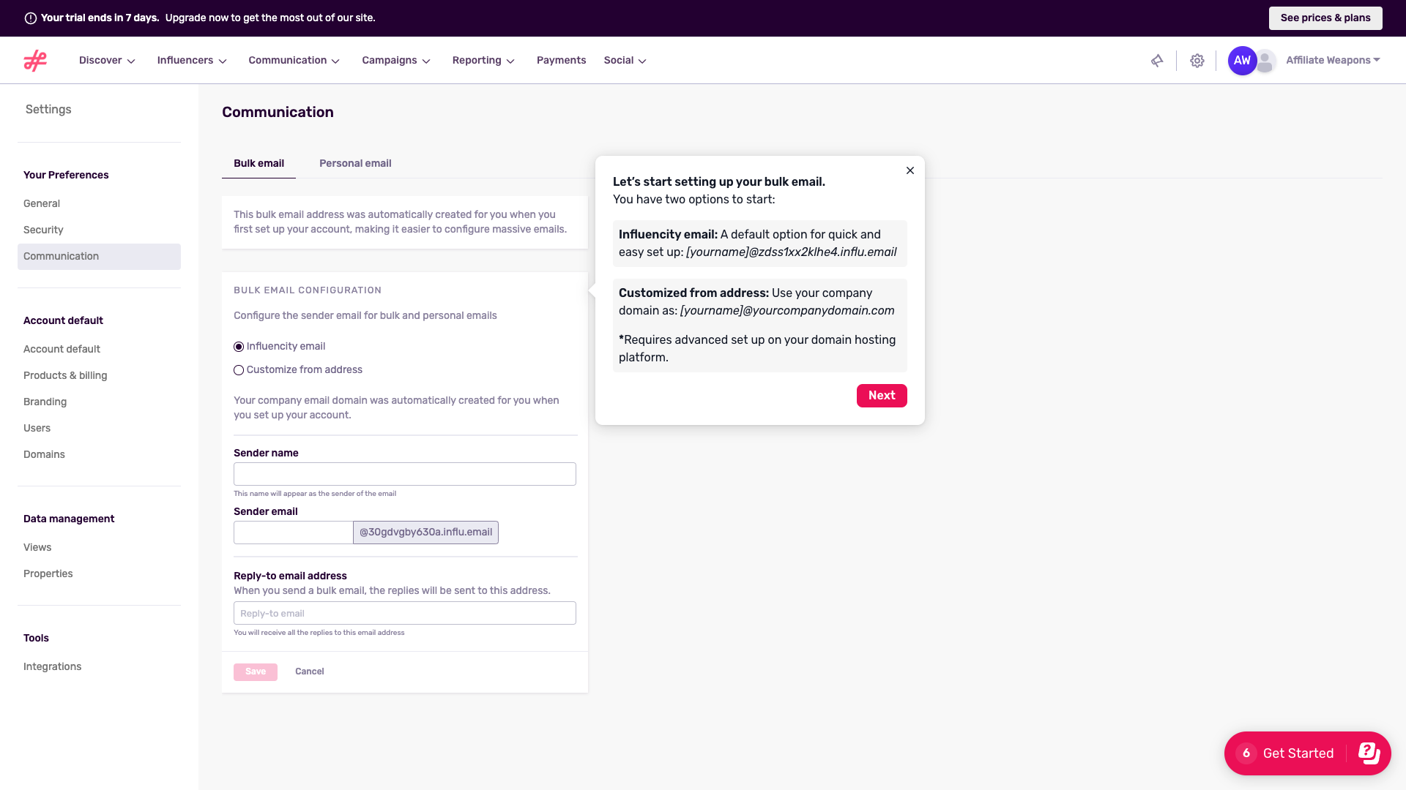Open the announcements megaphone icon
Viewport: 1406px width, 790px height.
coord(1157,61)
